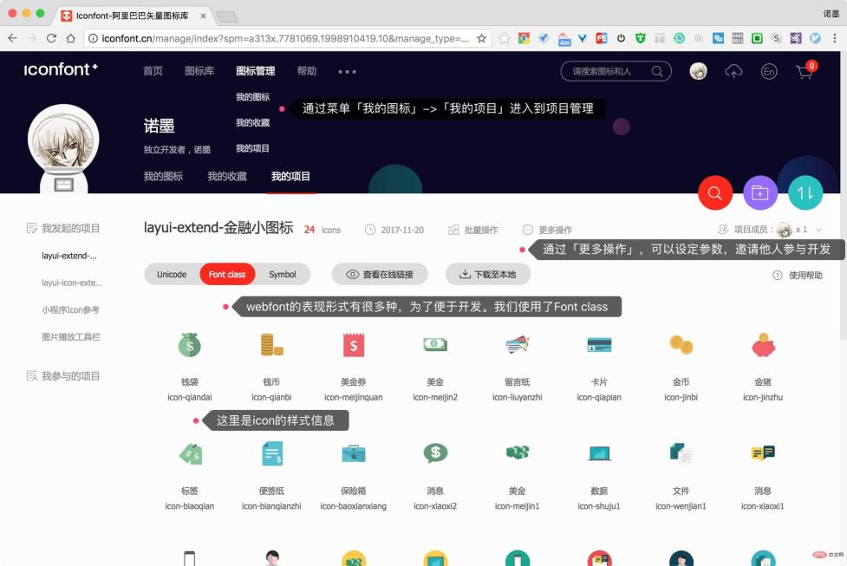Viewport: 847px width, 566px height.
Task: Open 使用帮助 help link
Action: coord(798,276)
